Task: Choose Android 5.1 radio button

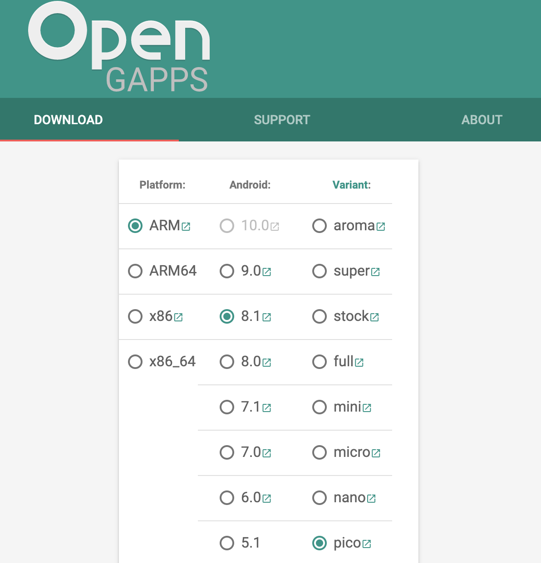Action: coord(227,543)
